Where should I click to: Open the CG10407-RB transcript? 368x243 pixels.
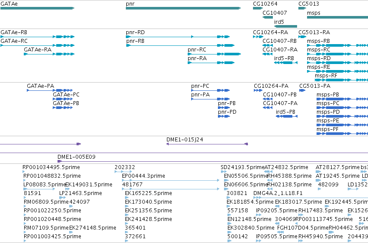[x=268, y=45]
